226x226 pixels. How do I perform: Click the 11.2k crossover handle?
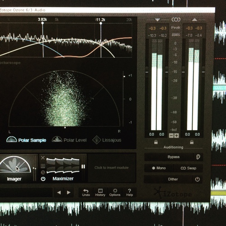[101, 23]
